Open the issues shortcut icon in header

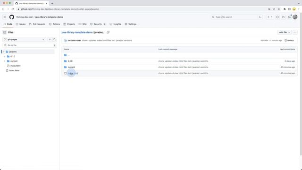tap(277, 17)
